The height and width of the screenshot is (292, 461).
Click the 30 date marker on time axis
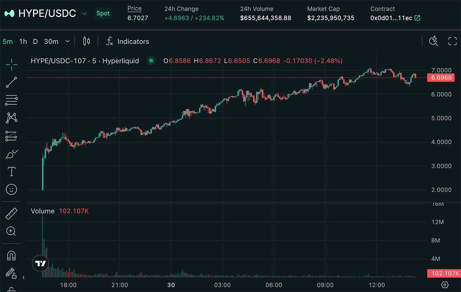tap(171, 285)
